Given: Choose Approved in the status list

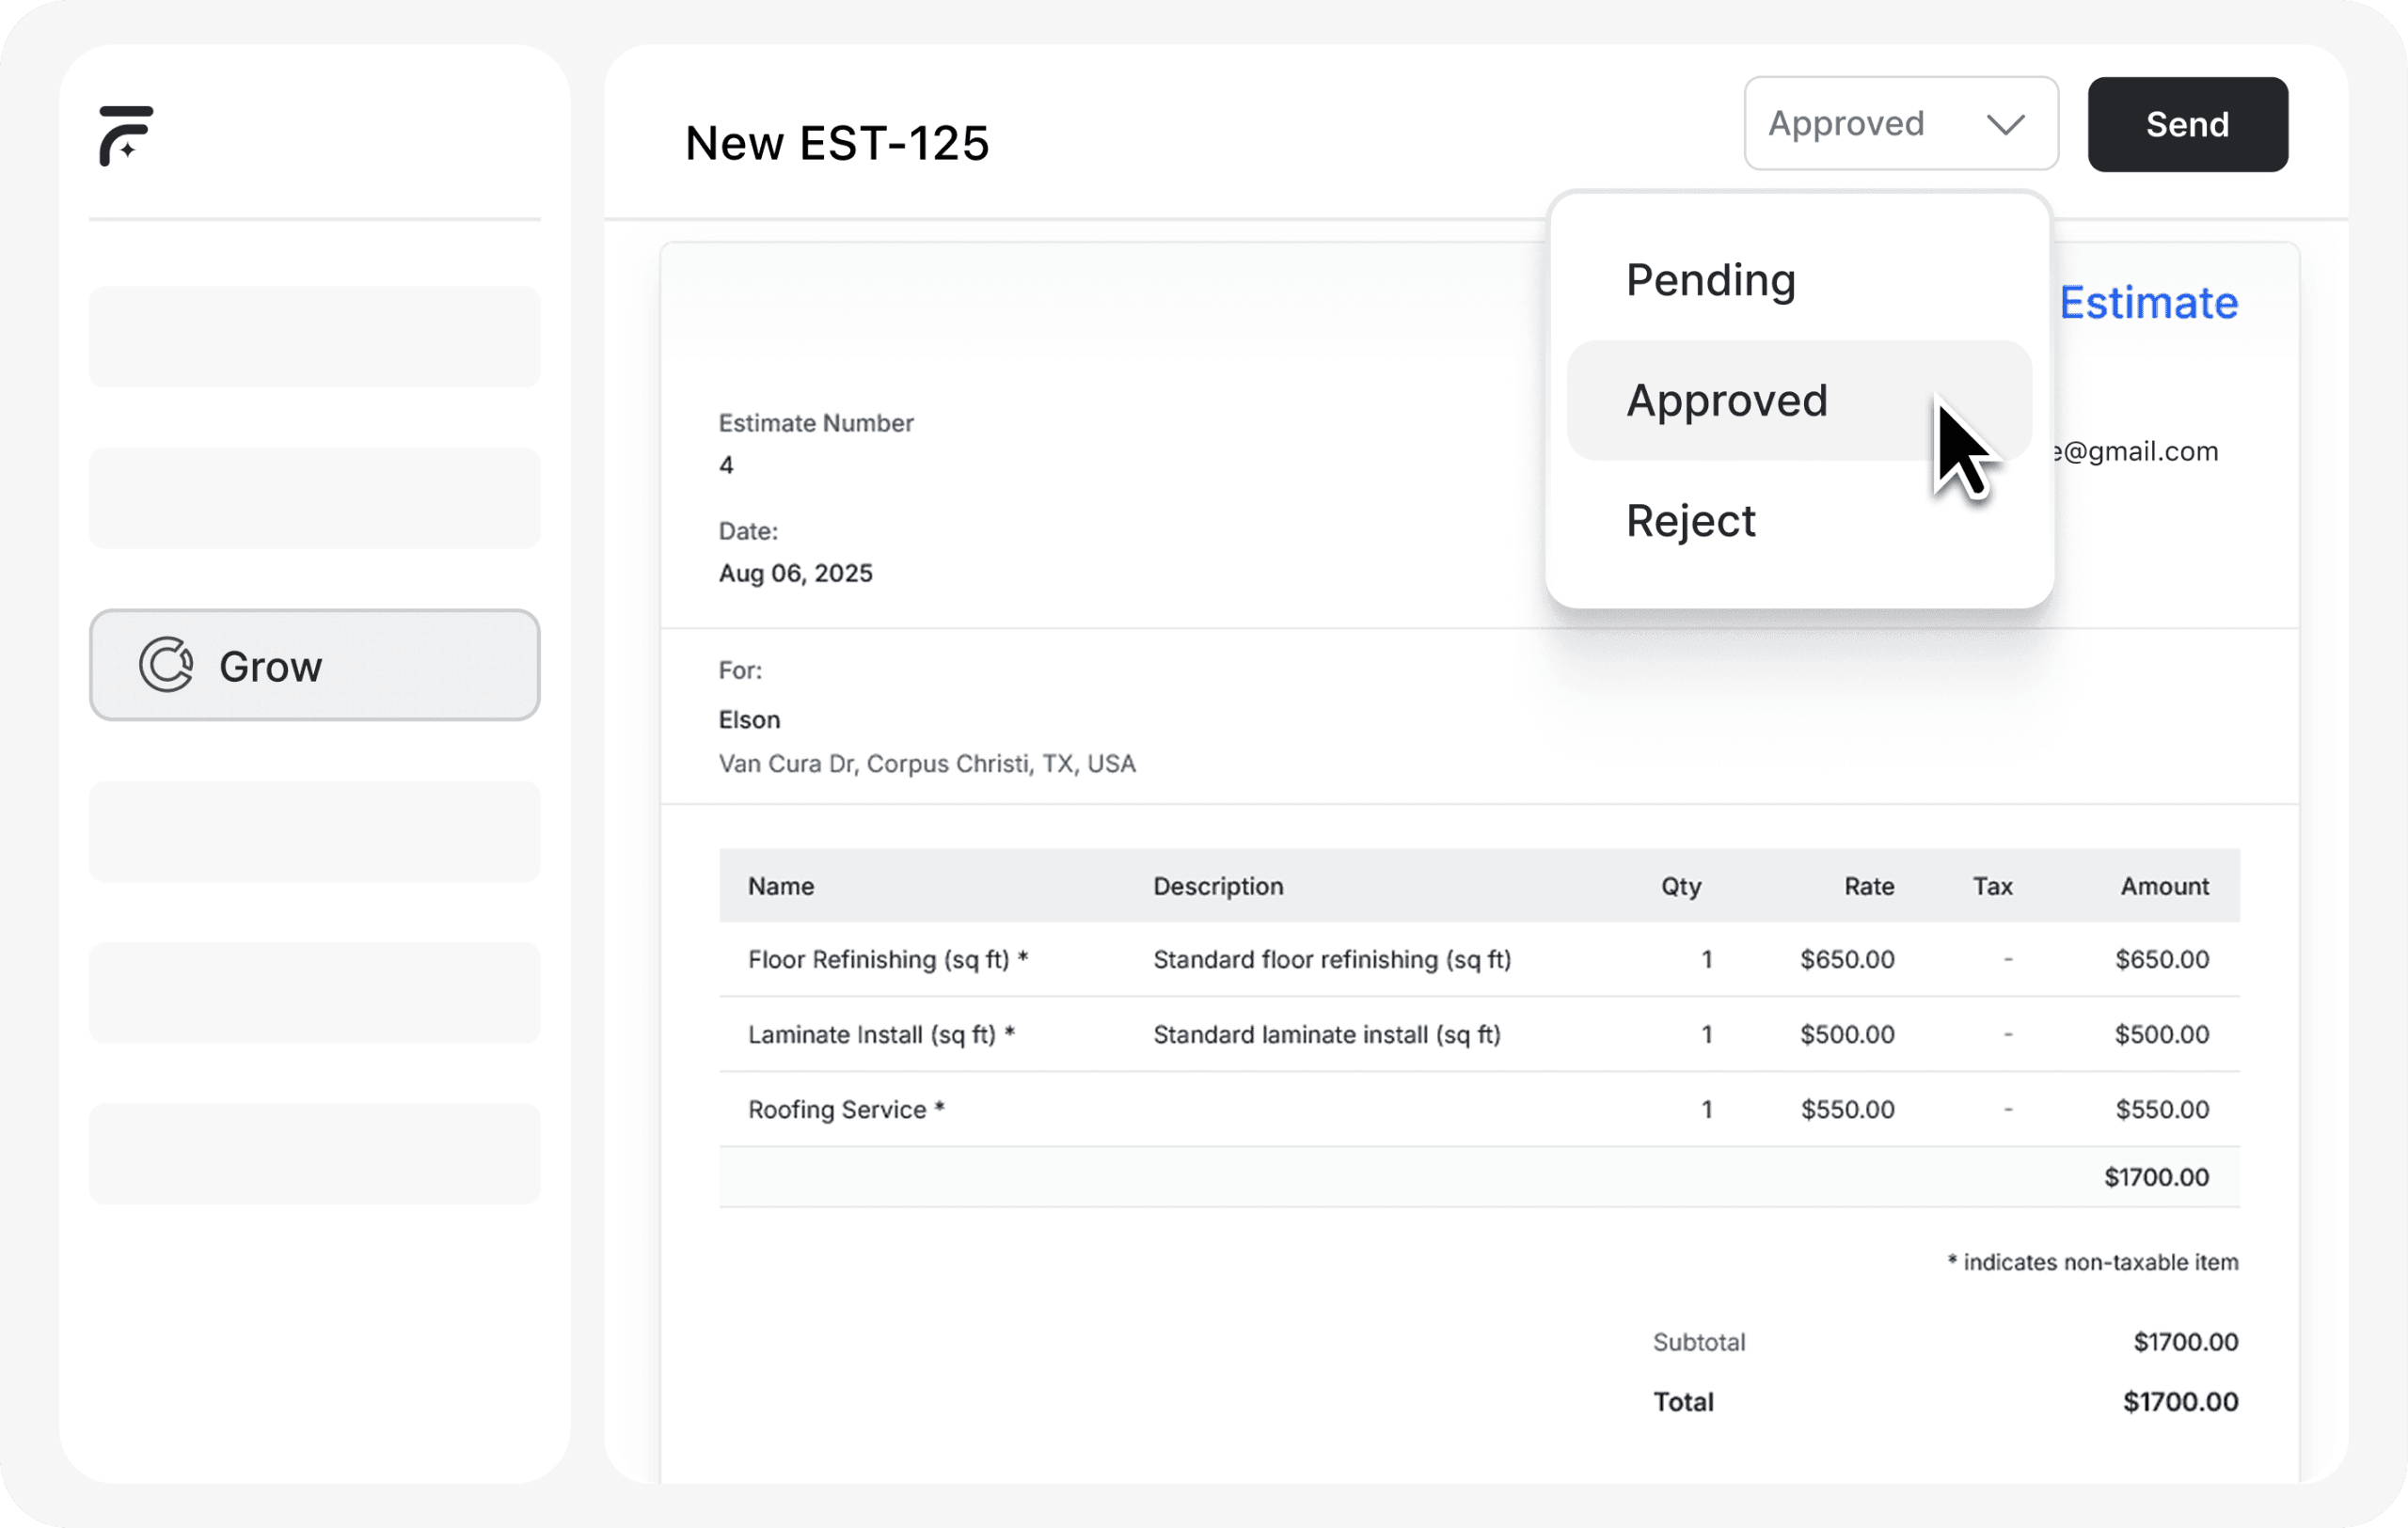Looking at the screenshot, I should (1727, 401).
